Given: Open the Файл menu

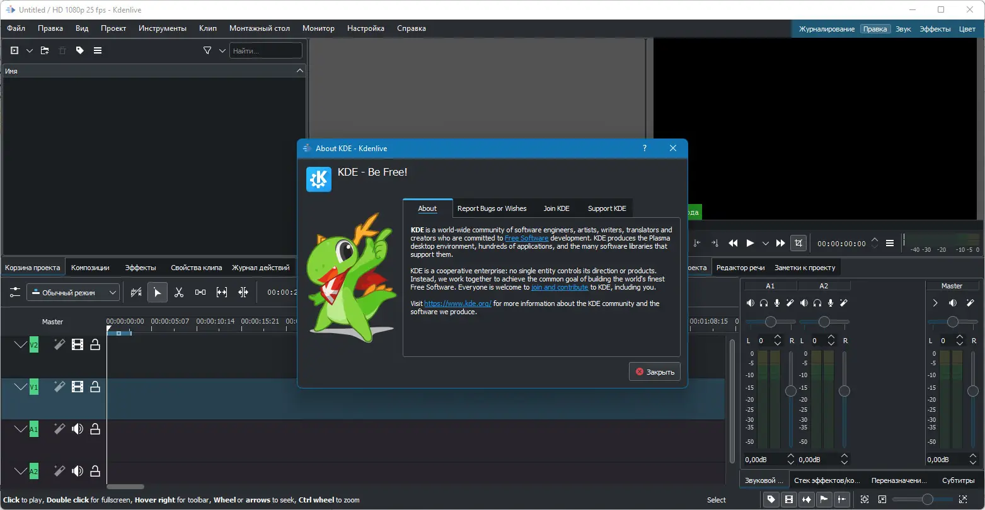Looking at the screenshot, I should click(x=16, y=28).
